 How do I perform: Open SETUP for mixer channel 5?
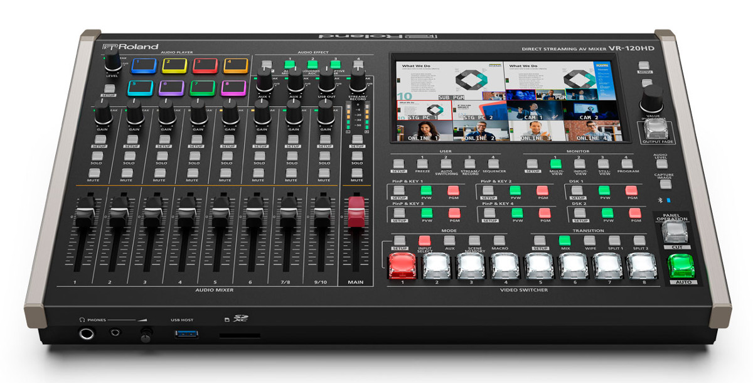[228, 139]
